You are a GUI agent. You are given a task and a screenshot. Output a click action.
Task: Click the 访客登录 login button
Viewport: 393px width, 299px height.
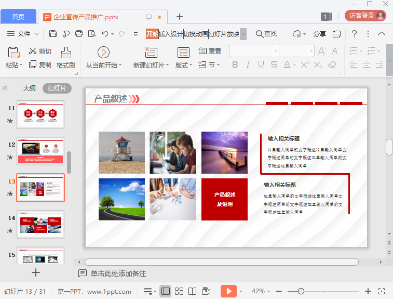[365, 16]
